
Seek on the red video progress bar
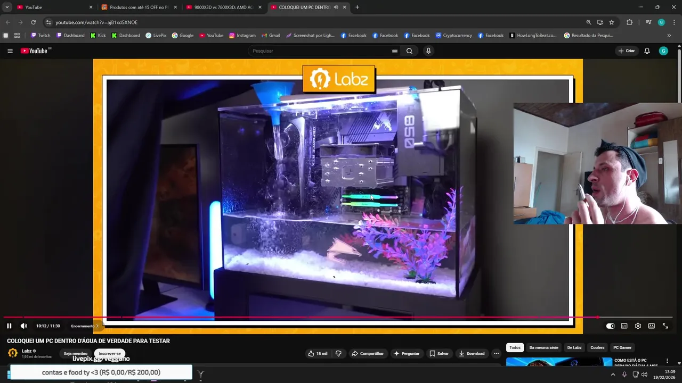pyautogui.click(x=338, y=318)
